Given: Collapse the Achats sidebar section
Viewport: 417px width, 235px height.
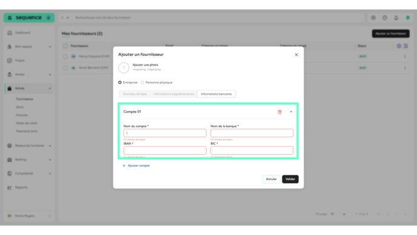Looking at the screenshot, I should point(29,89).
